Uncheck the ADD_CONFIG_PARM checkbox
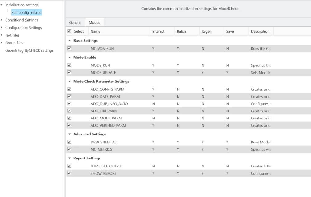311x197 pixels. [x=69, y=89]
